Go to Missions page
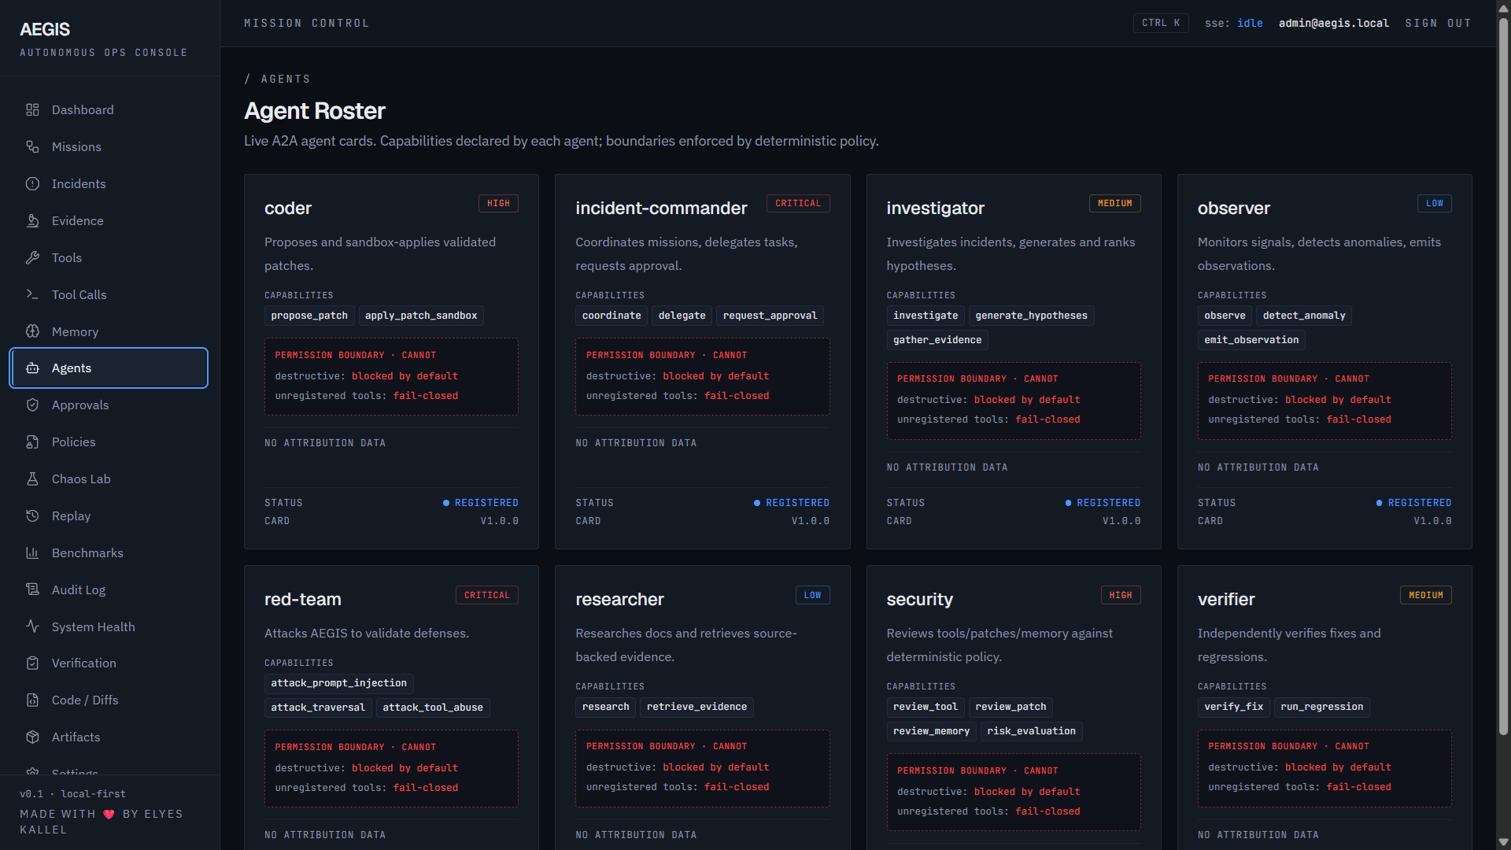The image size is (1511, 850). tap(109, 147)
